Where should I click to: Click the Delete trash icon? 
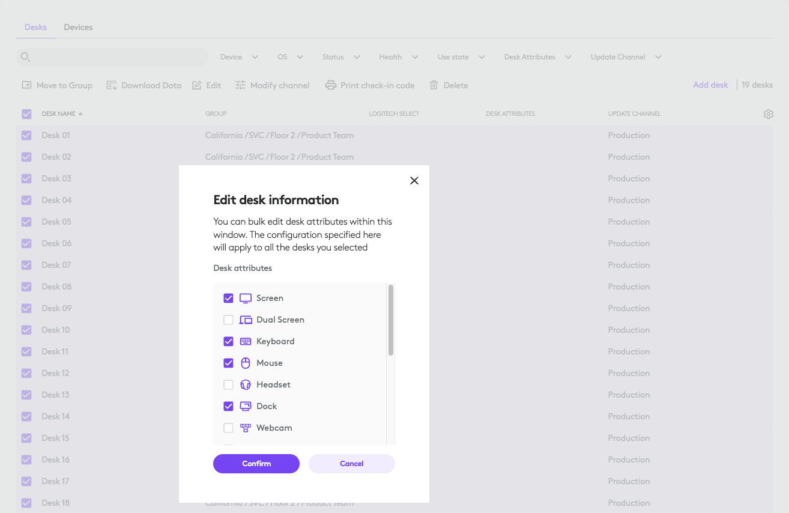tap(434, 85)
